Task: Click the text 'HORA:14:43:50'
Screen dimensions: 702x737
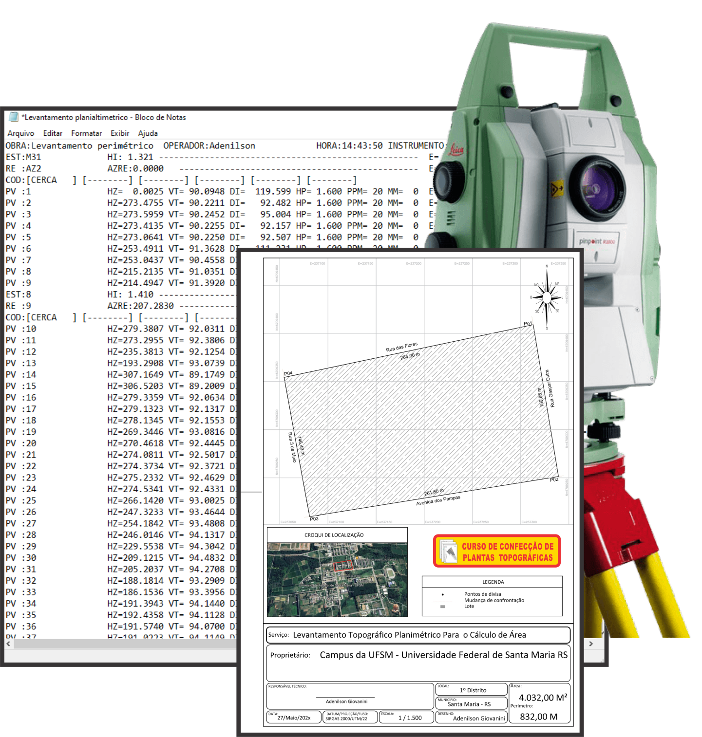Action: click(349, 146)
